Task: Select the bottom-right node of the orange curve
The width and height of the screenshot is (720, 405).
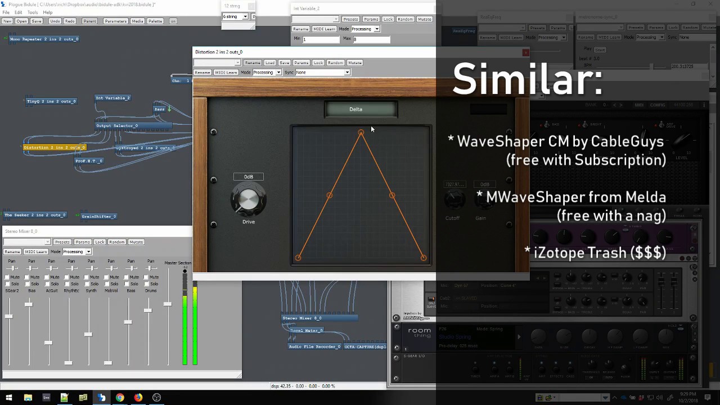Action: point(424,258)
